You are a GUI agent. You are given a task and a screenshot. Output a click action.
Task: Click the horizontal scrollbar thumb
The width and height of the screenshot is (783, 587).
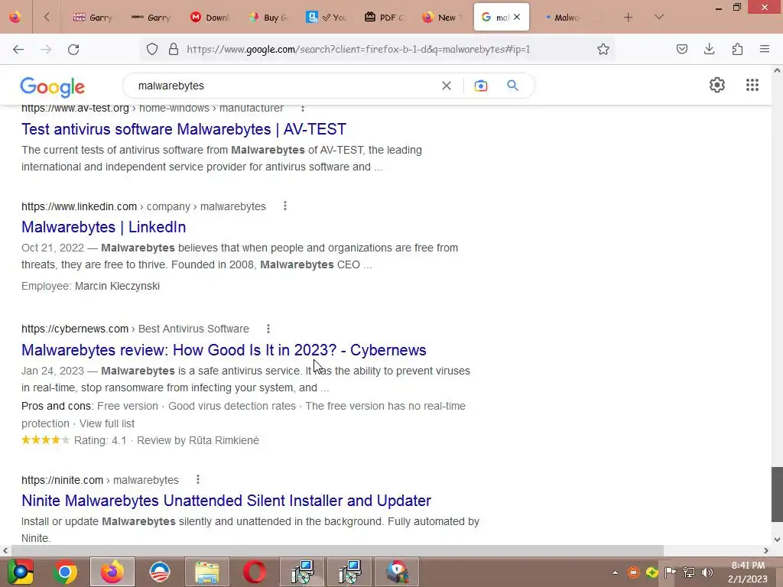click(337, 550)
